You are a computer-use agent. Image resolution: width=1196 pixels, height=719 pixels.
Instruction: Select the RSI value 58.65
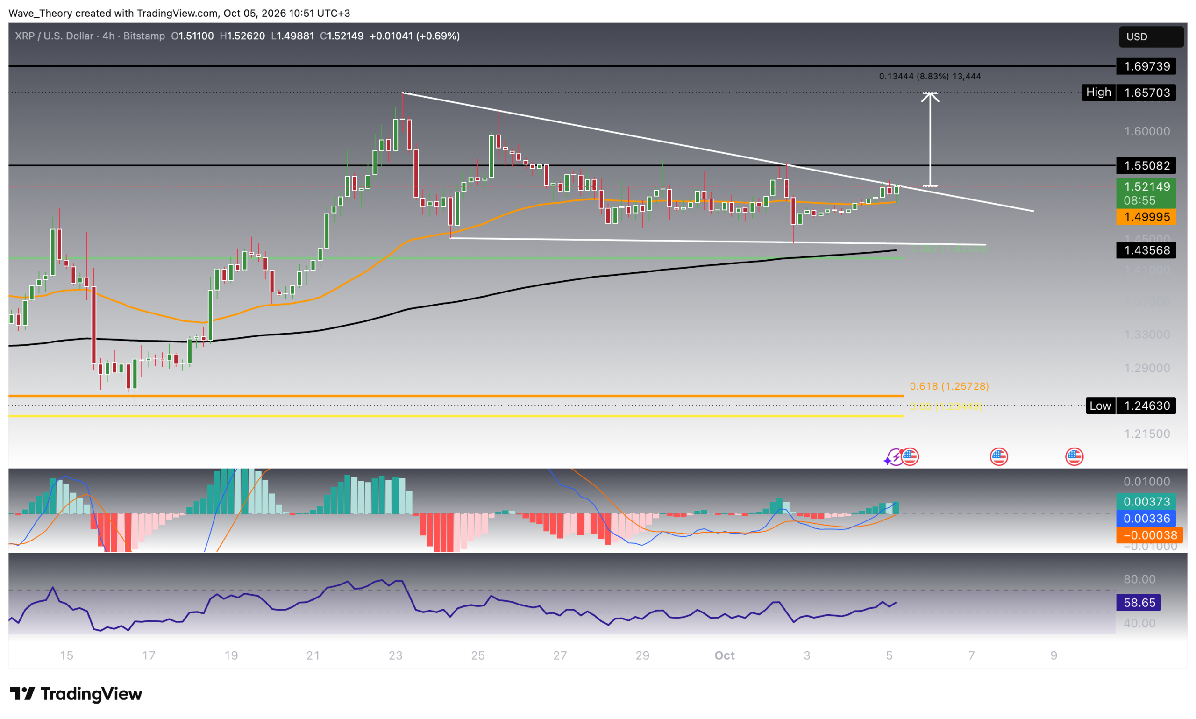(1139, 602)
